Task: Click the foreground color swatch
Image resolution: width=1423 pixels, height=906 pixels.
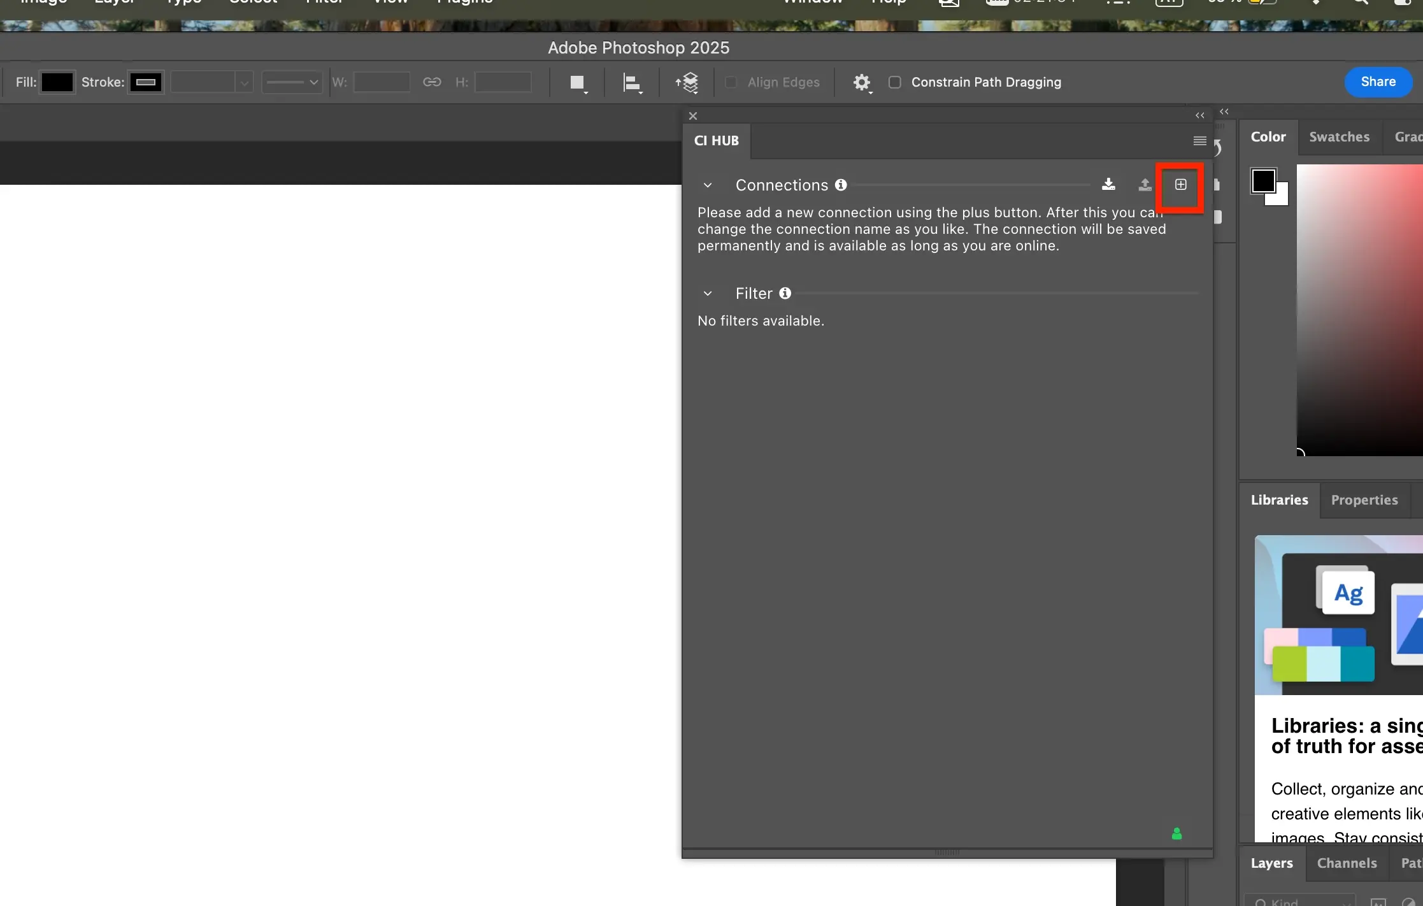Action: click(x=1263, y=180)
